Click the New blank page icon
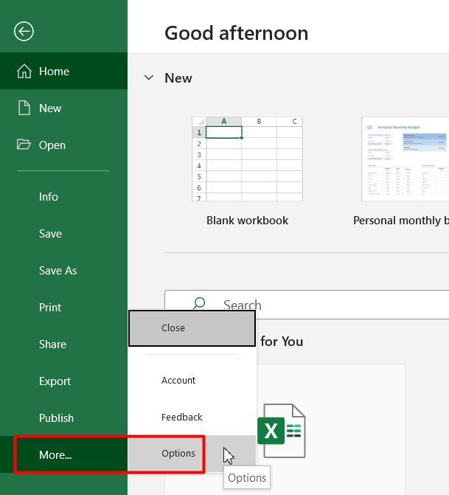This screenshot has height=495, width=449. (x=24, y=108)
